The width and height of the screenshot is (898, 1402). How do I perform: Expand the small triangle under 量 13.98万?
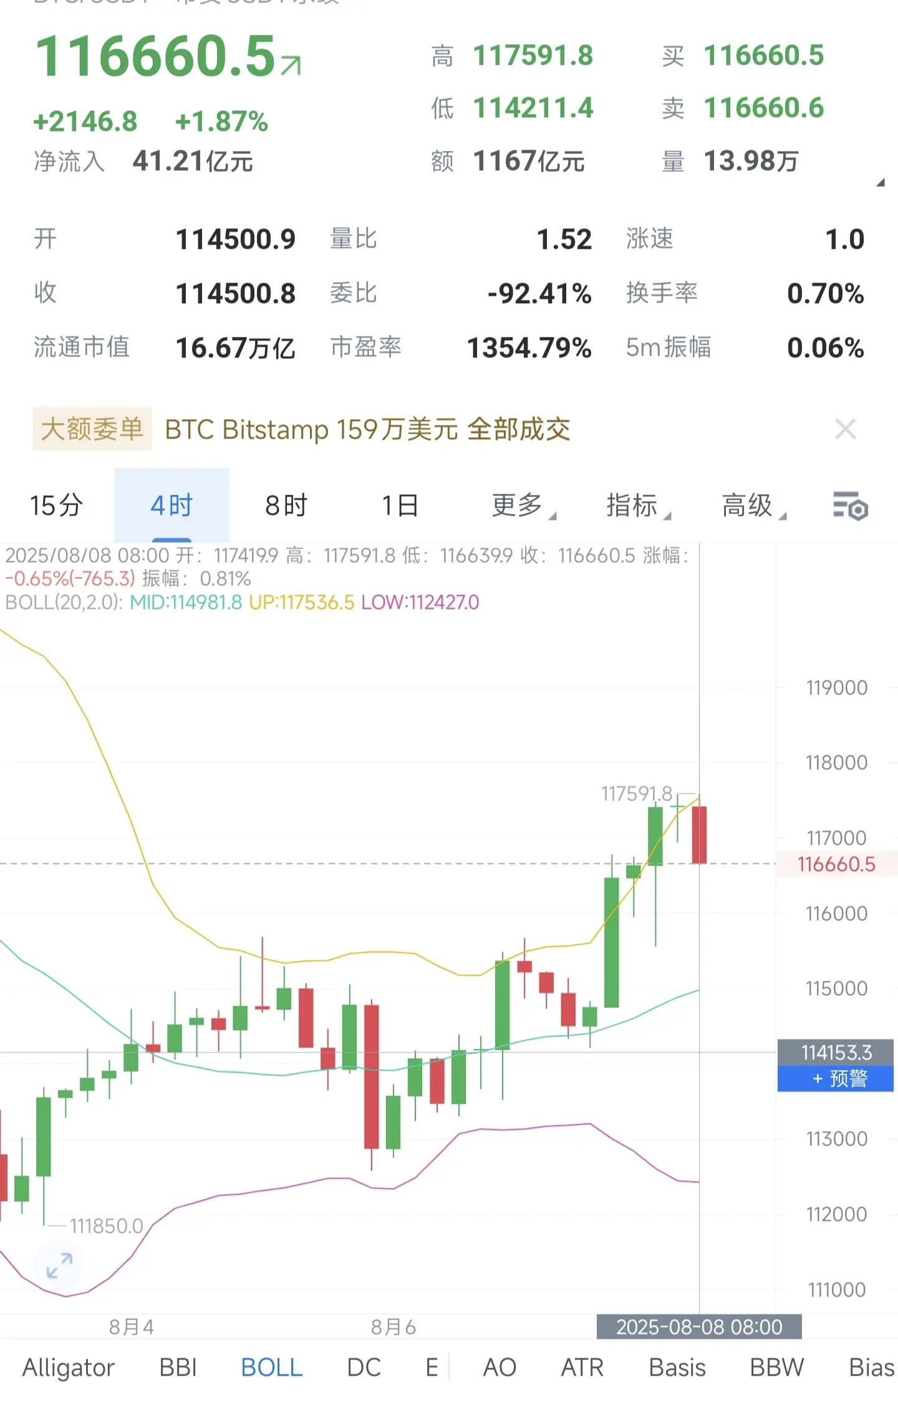click(x=881, y=182)
